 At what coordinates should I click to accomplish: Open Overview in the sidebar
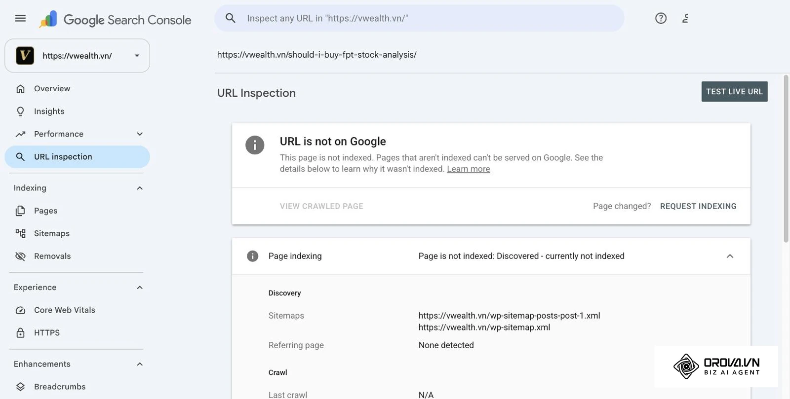[77, 89]
